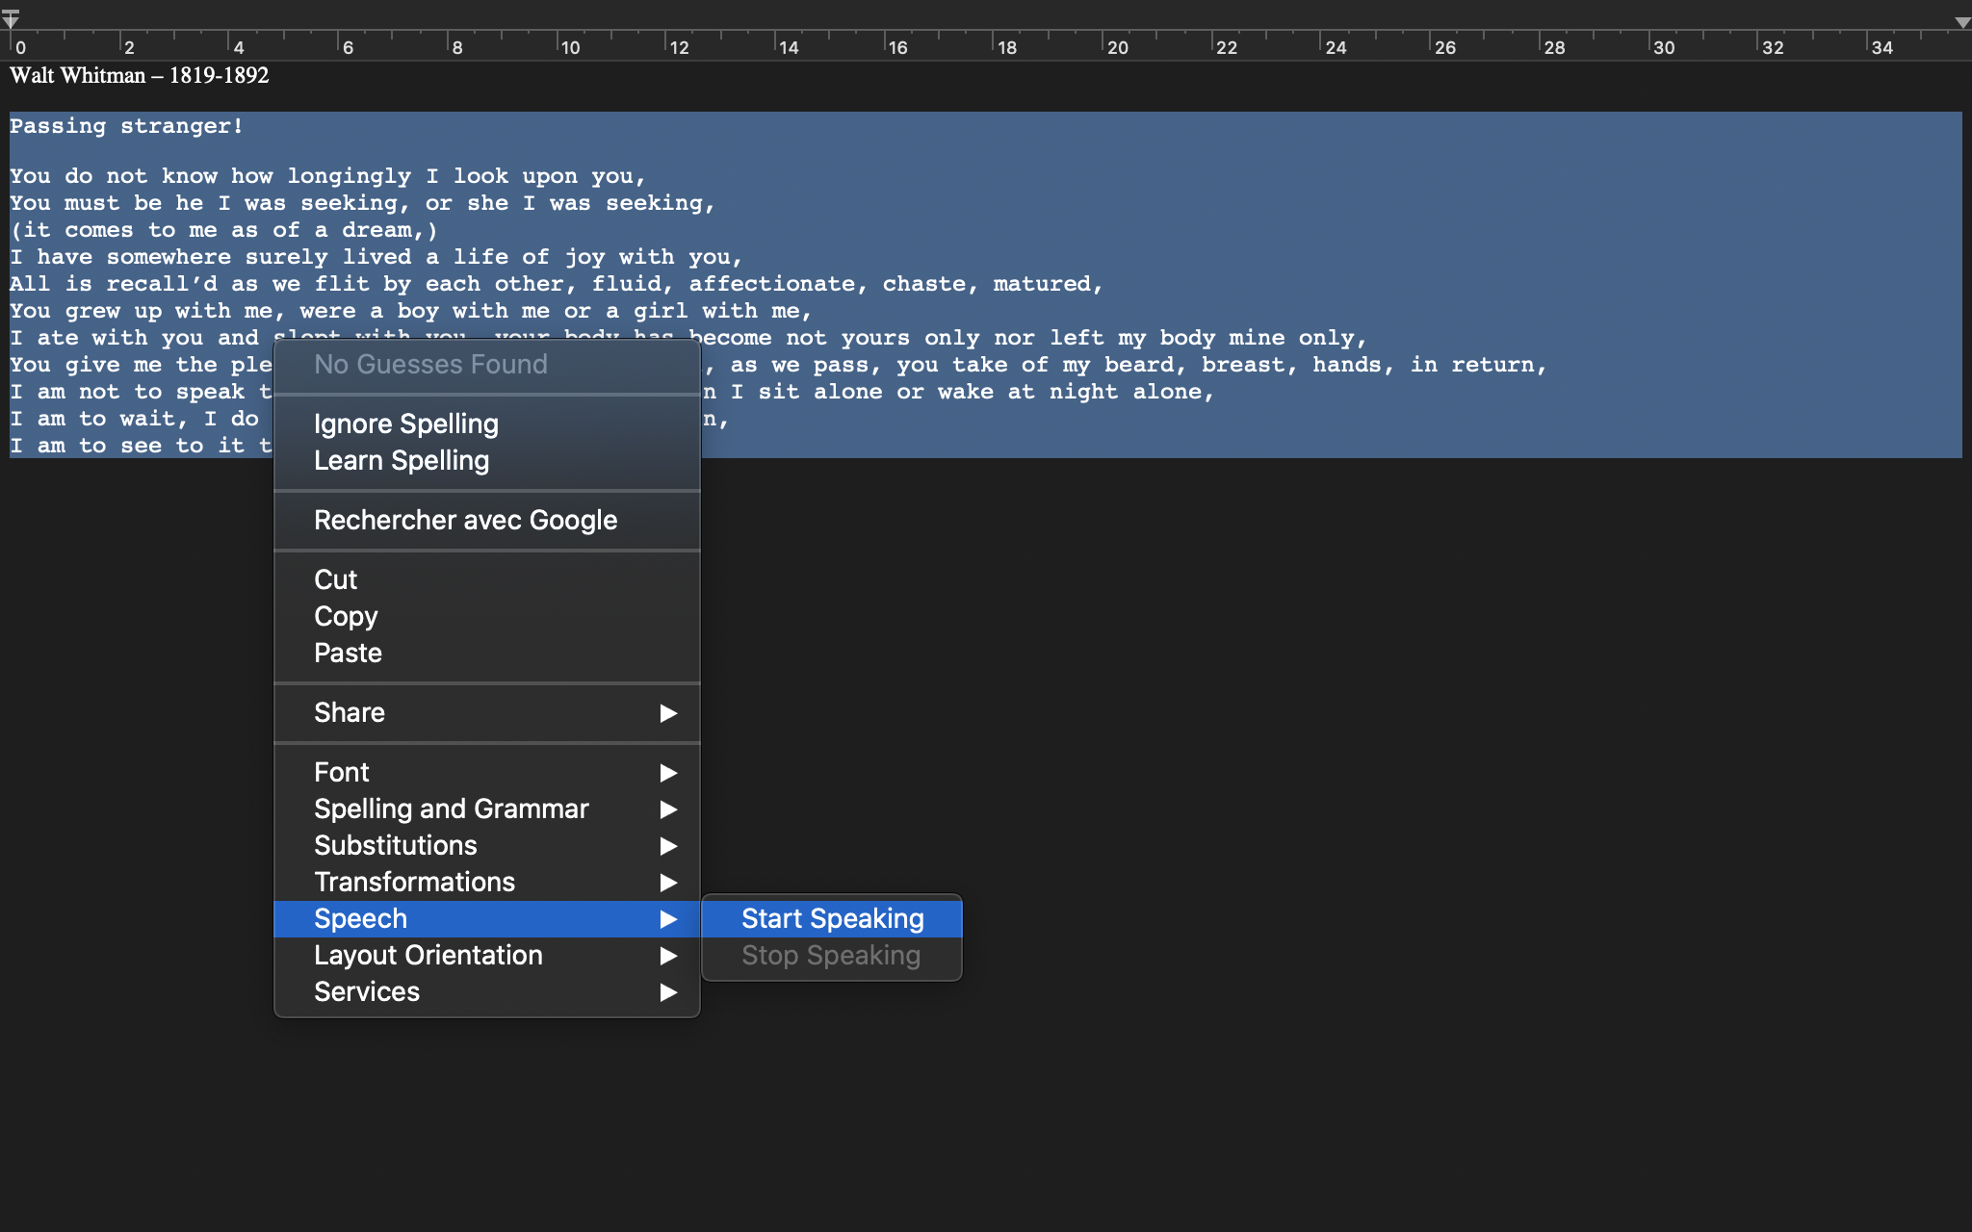This screenshot has height=1232, width=1972.
Task: Open the Substitutions submenu
Action: coord(486,845)
